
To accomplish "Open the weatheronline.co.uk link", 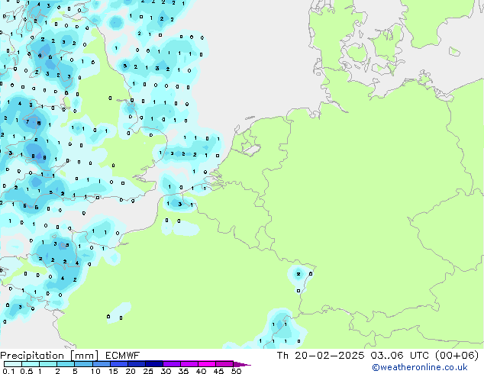I will pyautogui.click(x=420, y=368).
